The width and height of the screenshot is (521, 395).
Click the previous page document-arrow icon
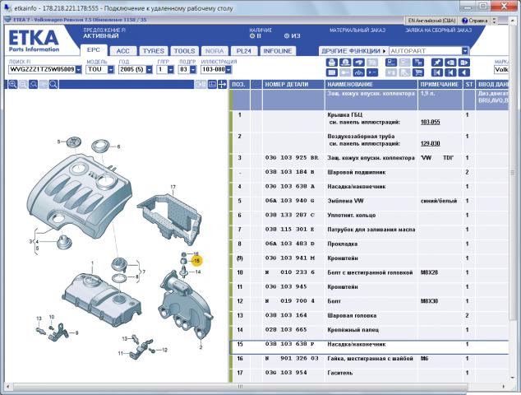click(450, 63)
